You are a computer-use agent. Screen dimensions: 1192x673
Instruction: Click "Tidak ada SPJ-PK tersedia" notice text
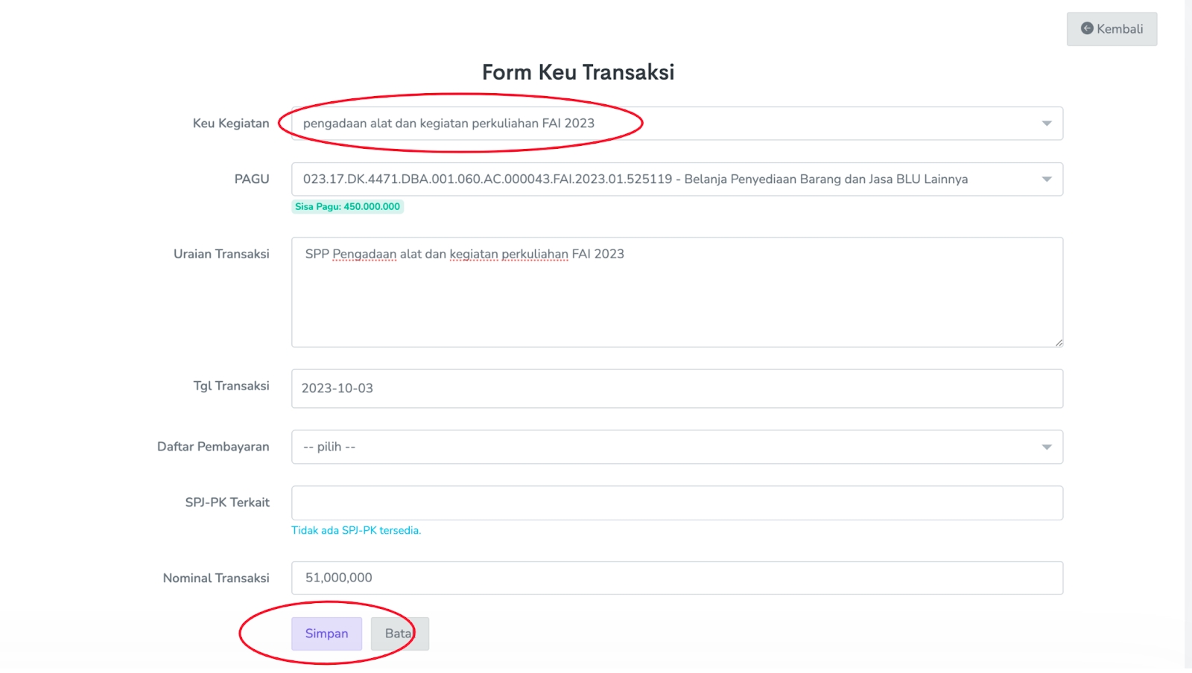click(356, 531)
